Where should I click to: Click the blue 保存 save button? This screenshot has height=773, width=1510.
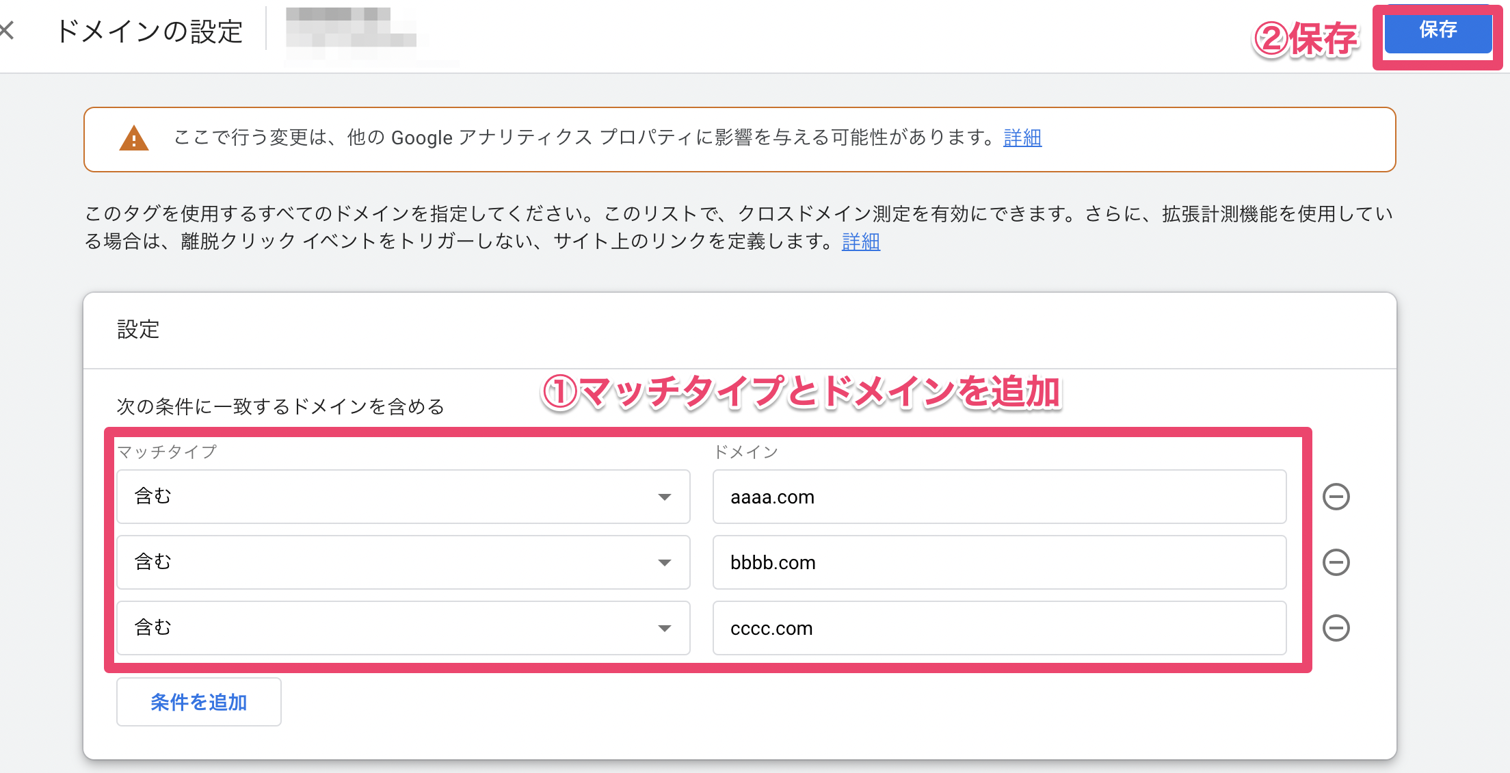pyautogui.click(x=1438, y=31)
